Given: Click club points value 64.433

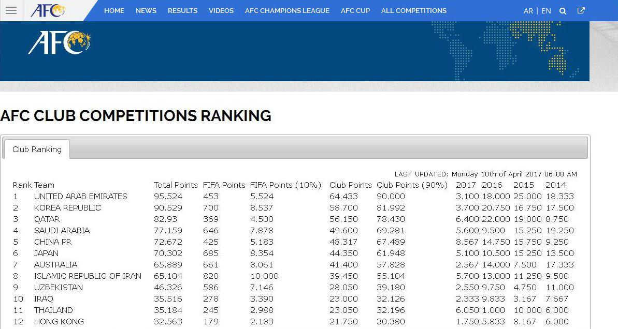Looking at the screenshot, I should click(343, 197).
